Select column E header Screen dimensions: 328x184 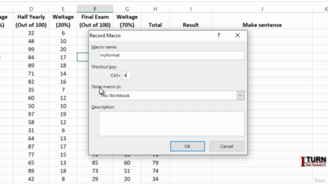63,9
